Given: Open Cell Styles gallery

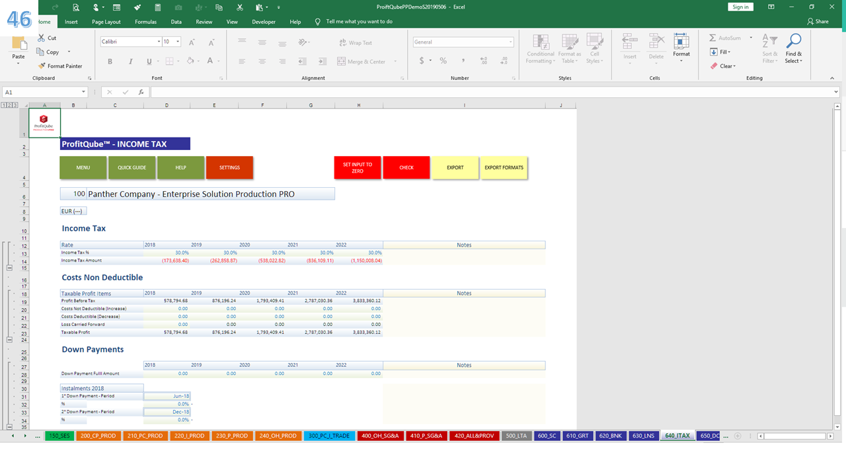Looking at the screenshot, I should click(594, 49).
